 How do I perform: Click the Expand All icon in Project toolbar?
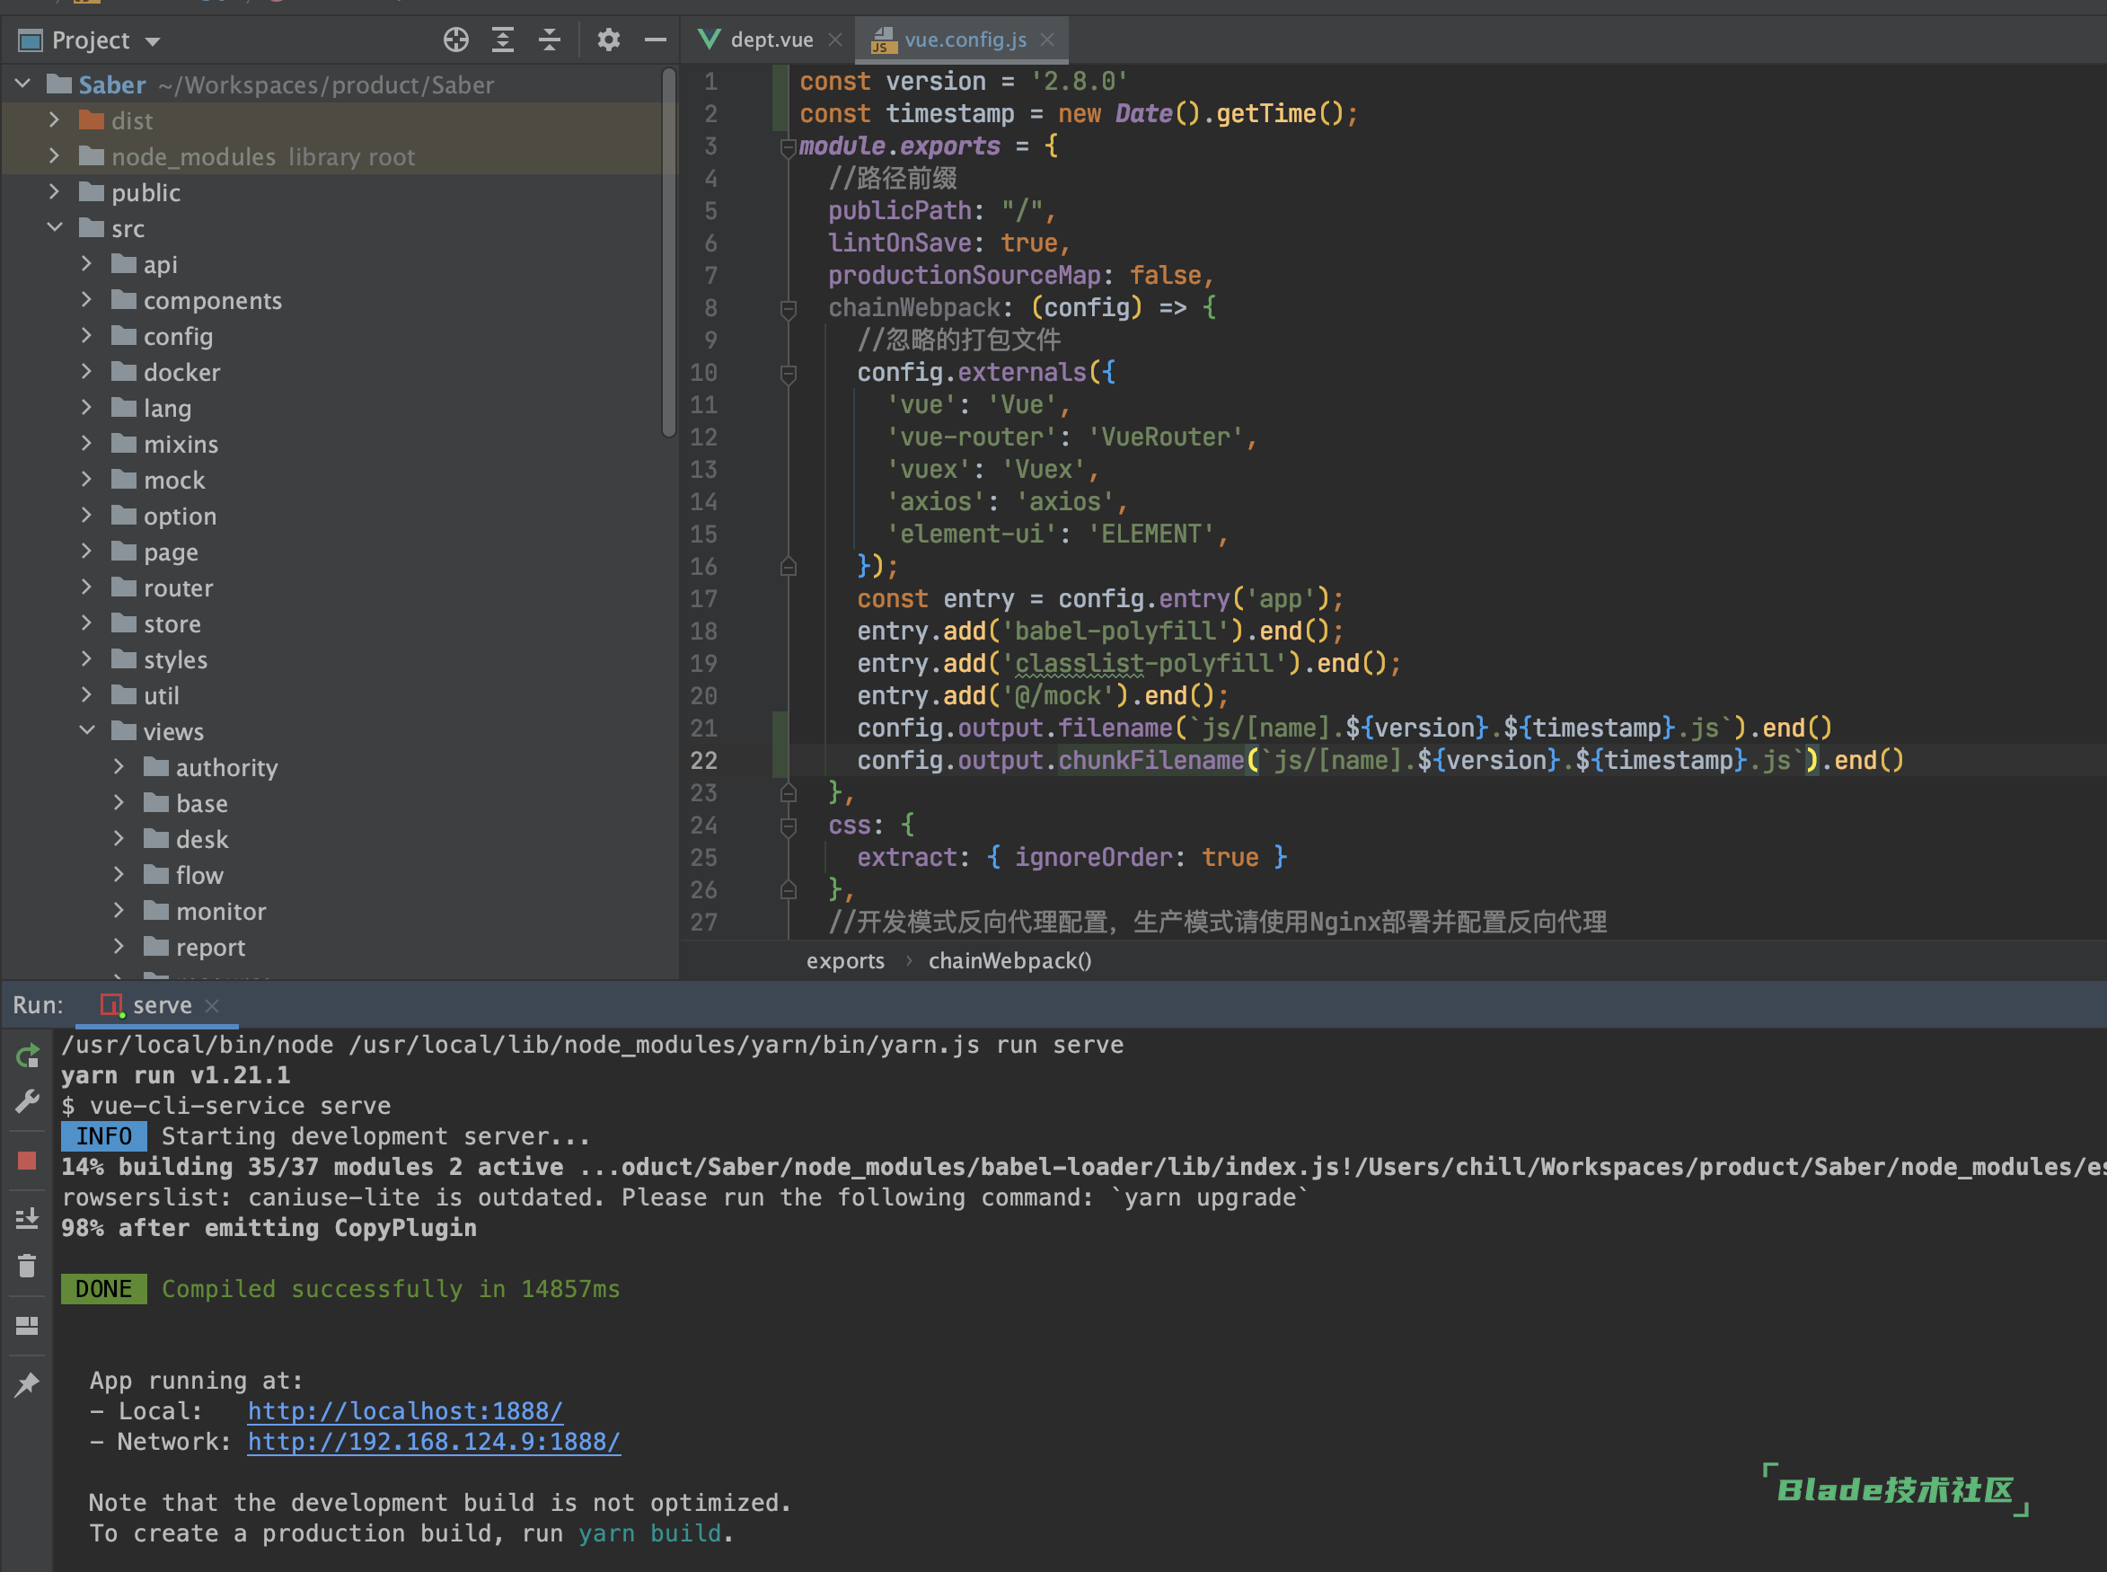coord(502,40)
